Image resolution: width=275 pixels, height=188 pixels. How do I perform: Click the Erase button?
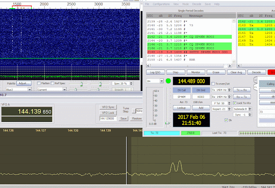tap(216, 72)
